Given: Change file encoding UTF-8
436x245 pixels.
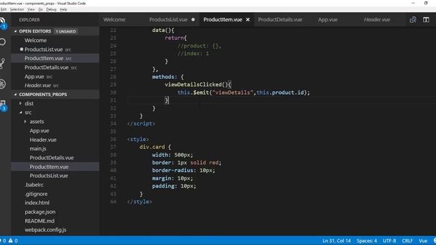Looking at the screenshot, I should 389,241.
